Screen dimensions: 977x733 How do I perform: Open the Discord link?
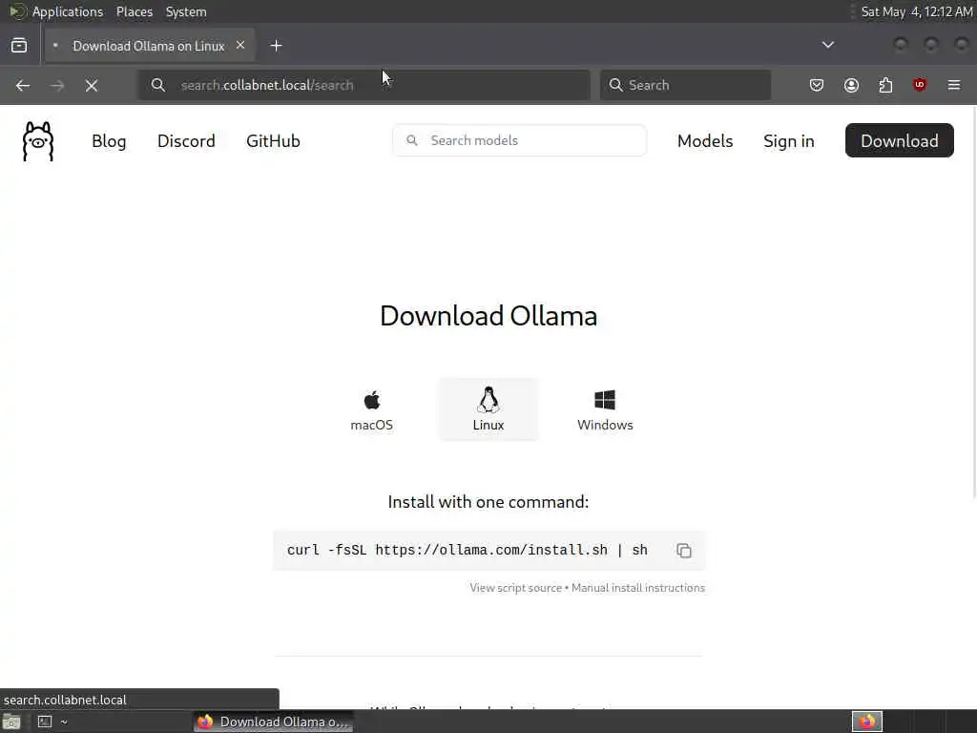tap(186, 141)
